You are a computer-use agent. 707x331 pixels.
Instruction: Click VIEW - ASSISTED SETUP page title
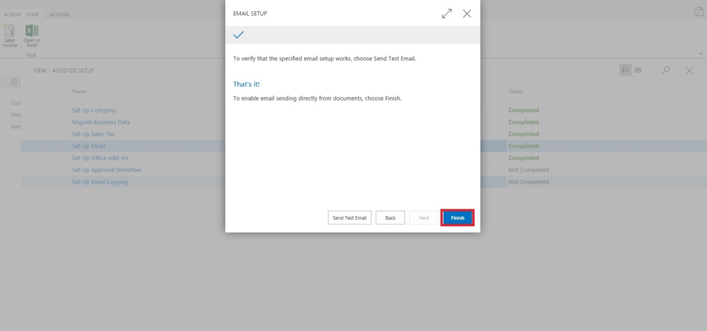(x=64, y=71)
